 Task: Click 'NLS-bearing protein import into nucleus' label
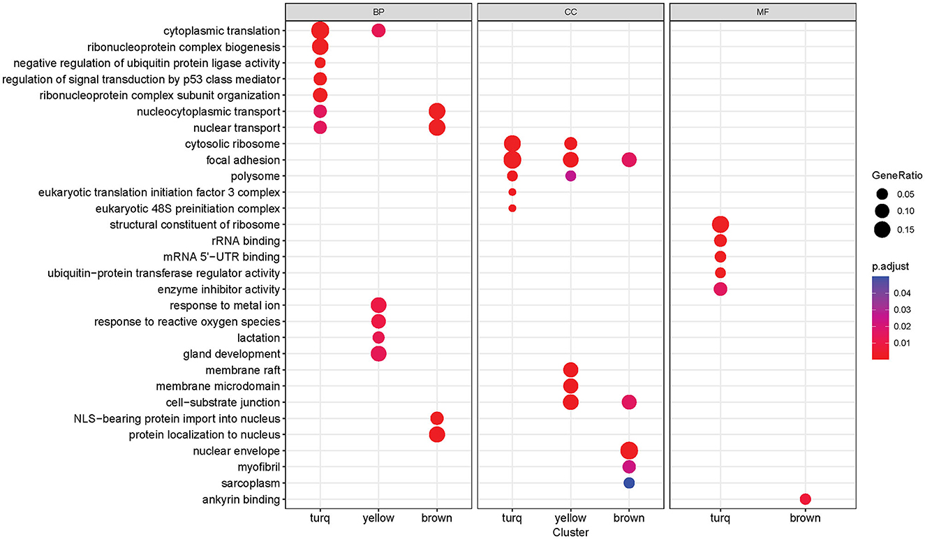(177, 418)
